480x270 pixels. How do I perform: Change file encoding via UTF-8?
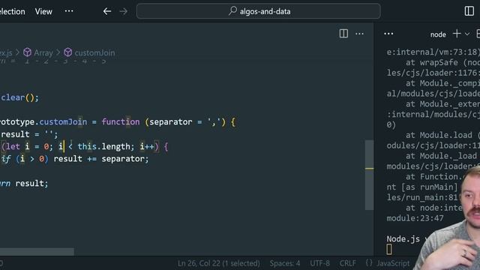pyautogui.click(x=319, y=263)
